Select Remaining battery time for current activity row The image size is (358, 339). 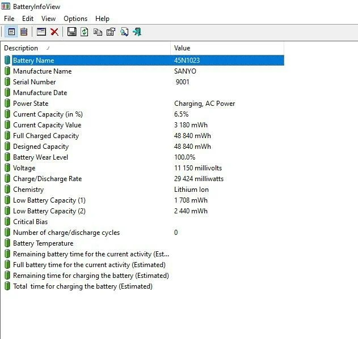[144, 254]
